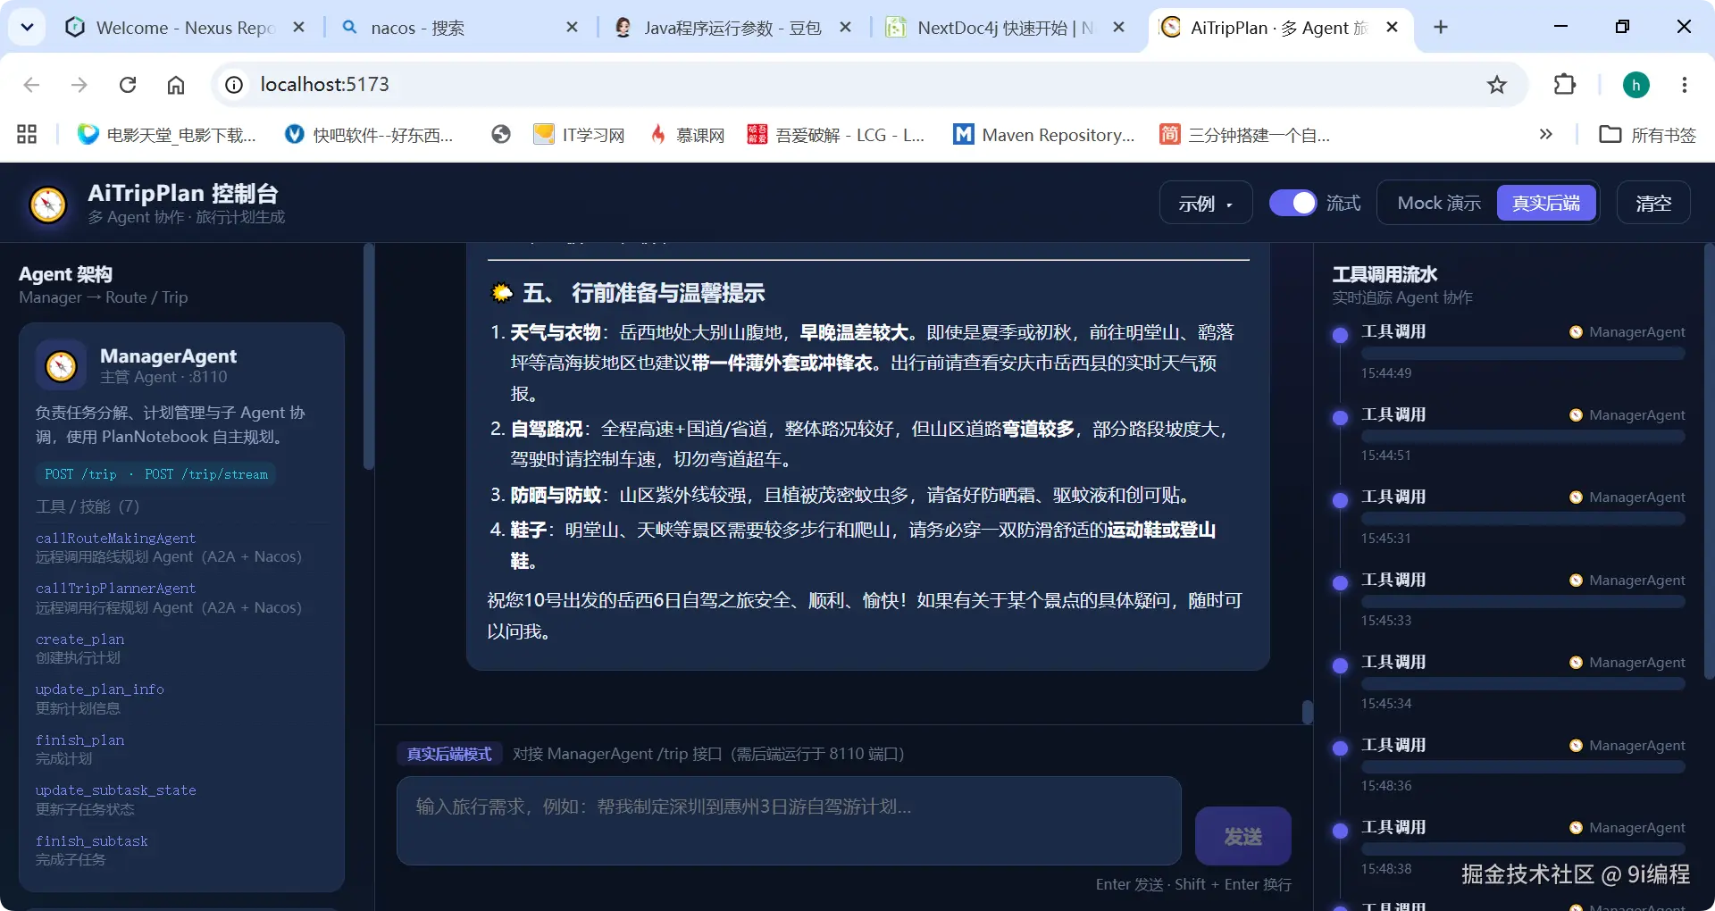Open the tab search chevron dropdown

pos(27,27)
